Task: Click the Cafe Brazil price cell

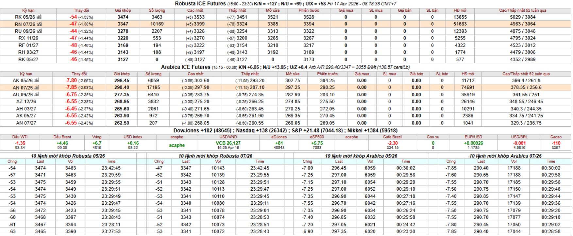Action: [x=392, y=143]
